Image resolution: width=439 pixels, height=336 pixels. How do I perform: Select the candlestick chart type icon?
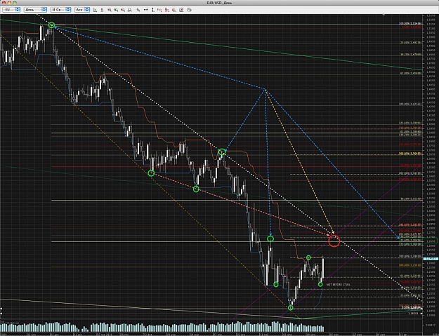point(102,10)
